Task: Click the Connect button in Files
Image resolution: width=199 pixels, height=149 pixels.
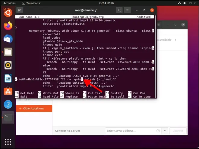Action: pos(178,131)
